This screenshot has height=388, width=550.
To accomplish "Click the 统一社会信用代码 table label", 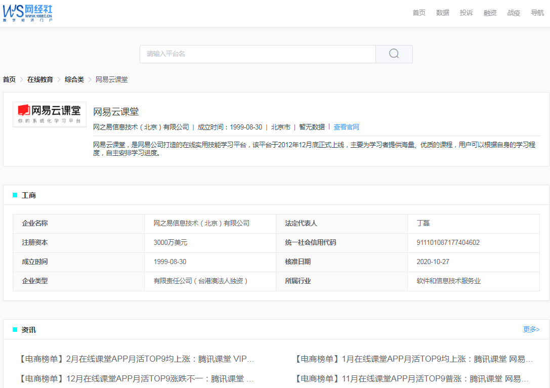I will [x=311, y=242].
